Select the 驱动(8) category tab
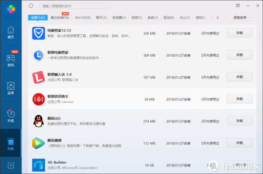Screen dimensions: 263x174 [x=169, y=18]
